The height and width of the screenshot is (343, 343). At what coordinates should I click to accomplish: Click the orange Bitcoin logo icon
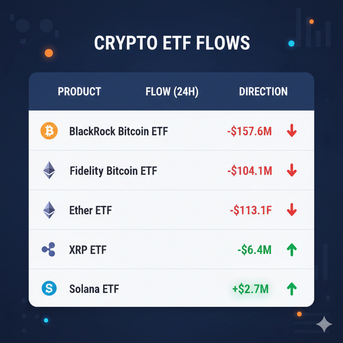click(49, 131)
